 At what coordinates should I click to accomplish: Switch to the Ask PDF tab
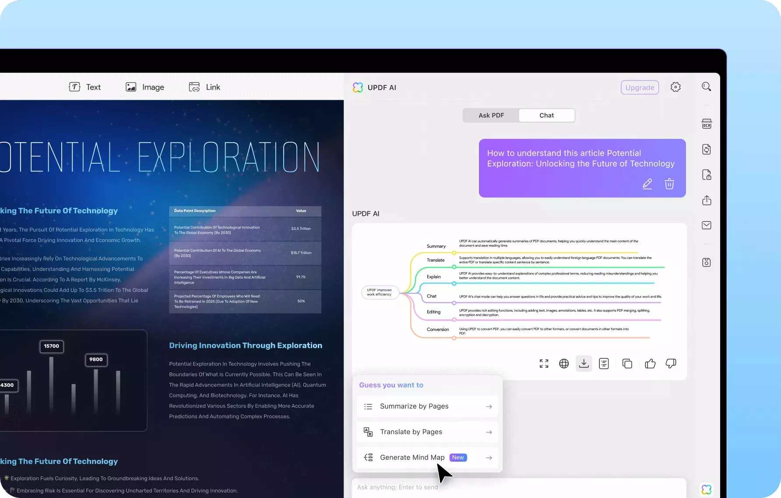491,116
